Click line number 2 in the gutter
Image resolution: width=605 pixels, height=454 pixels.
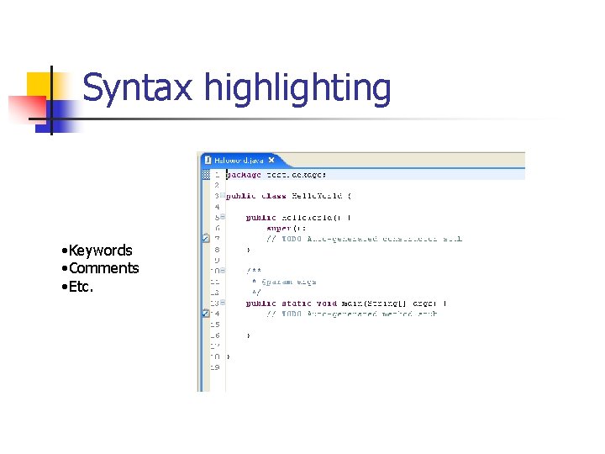(217, 185)
